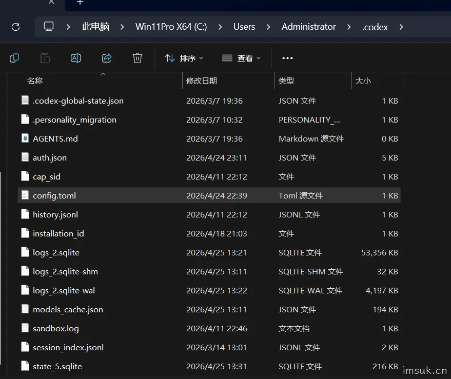Click the new tab plus button
This screenshot has height=379, width=451.
tap(80, 3)
